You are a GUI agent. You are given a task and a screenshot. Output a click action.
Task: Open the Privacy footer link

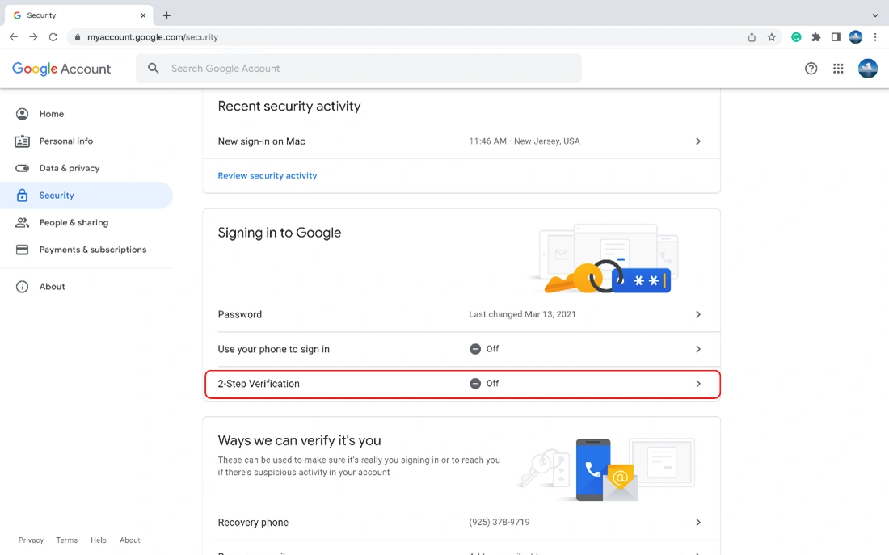(x=32, y=540)
